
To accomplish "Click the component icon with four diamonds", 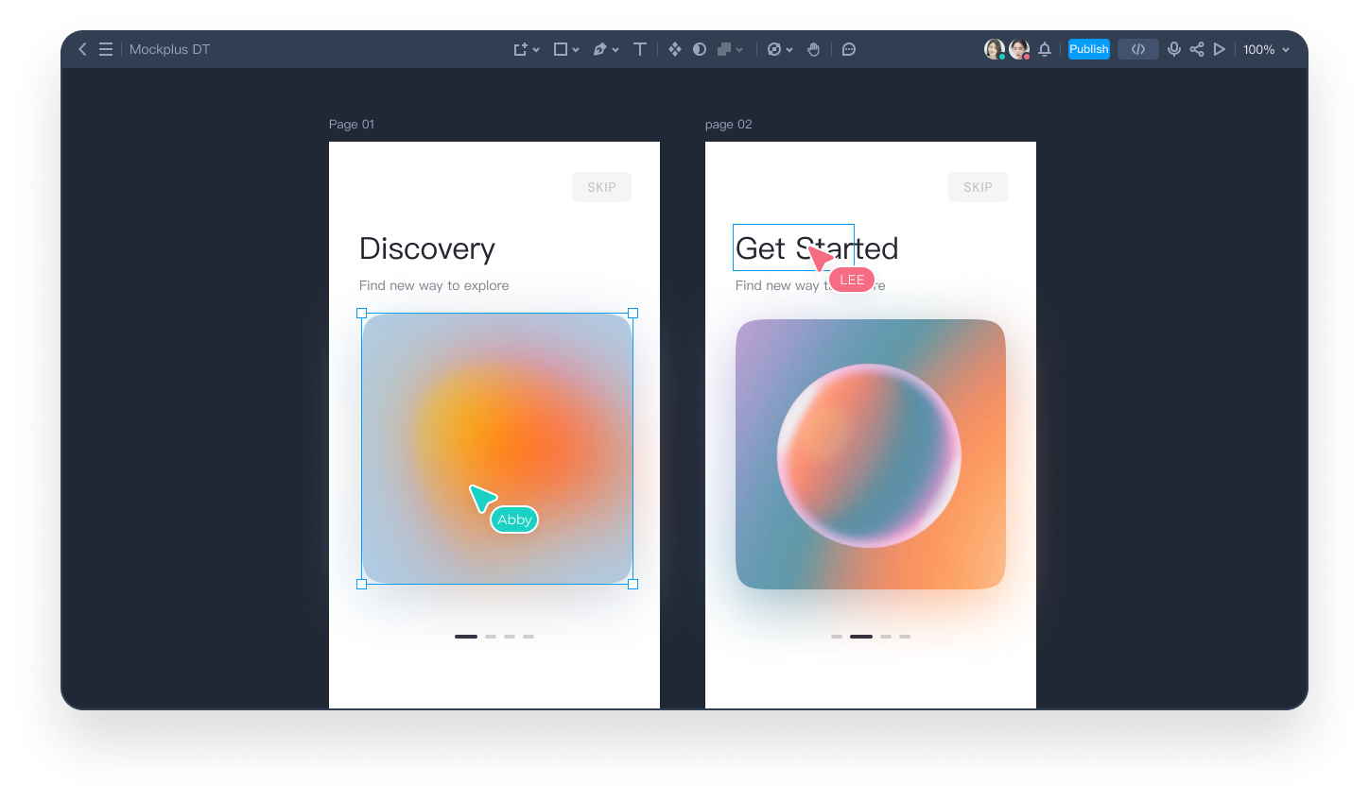I will pos(674,49).
